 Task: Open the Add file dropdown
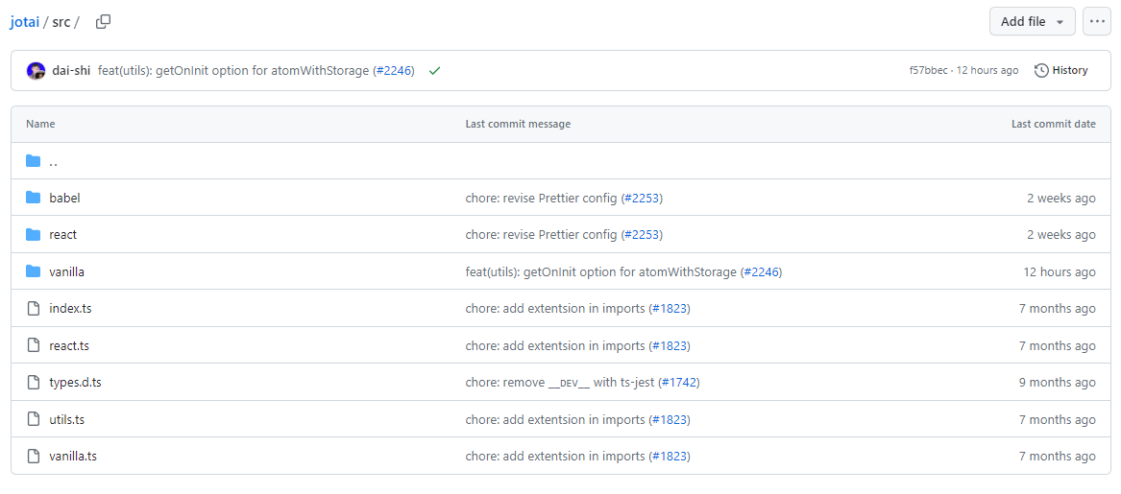1033,21
